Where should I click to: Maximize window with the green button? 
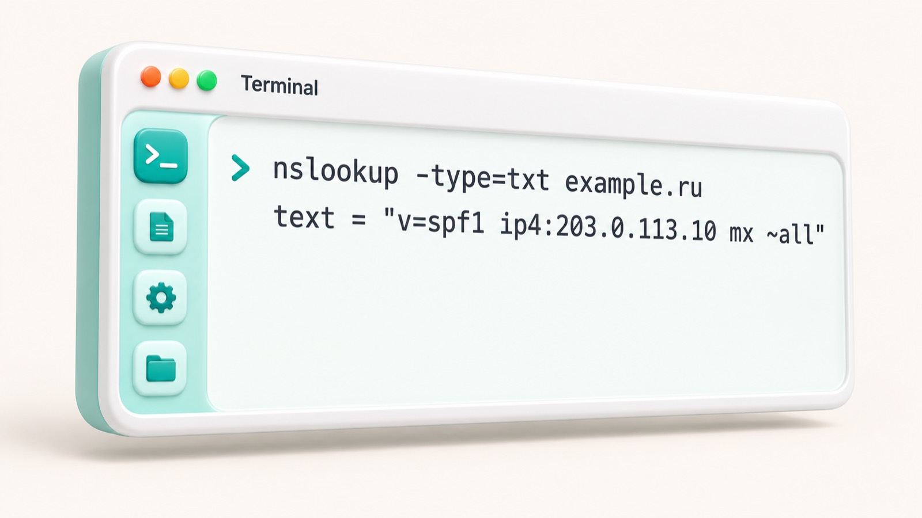pos(207,81)
